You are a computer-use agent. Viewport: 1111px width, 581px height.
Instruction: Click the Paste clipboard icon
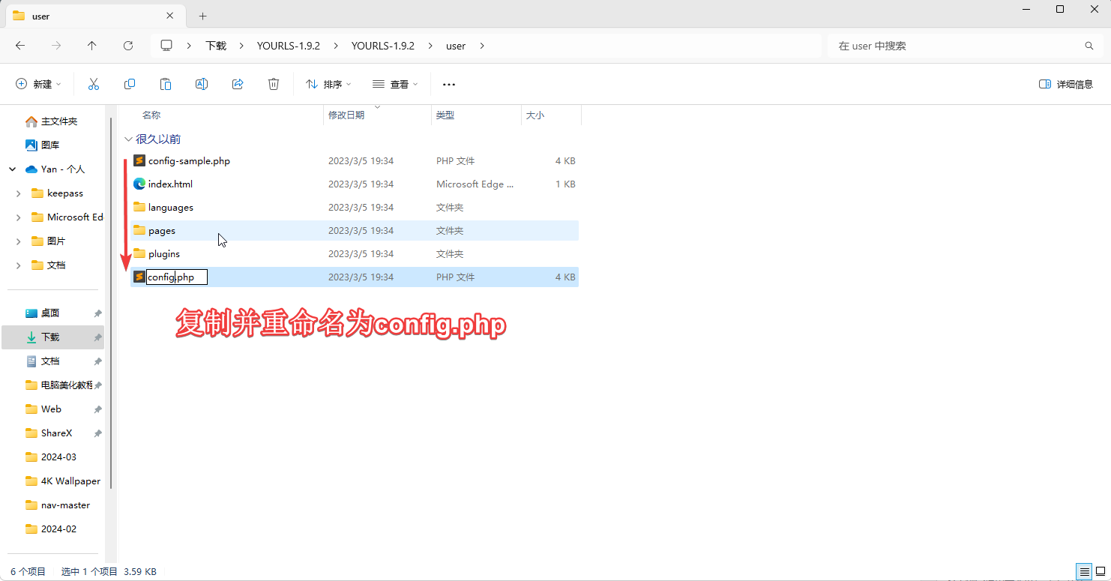166,84
